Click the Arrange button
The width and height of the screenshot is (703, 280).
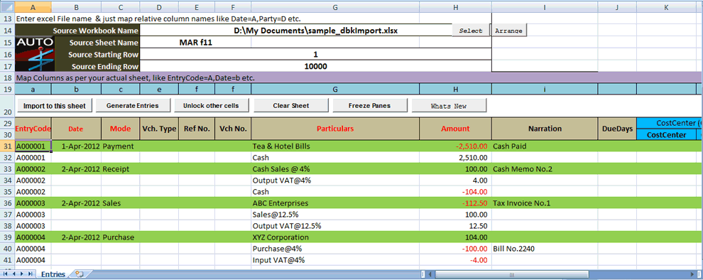click(509, 31)
